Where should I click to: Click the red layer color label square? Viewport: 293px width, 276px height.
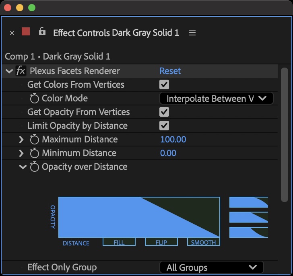pos(26,31)
